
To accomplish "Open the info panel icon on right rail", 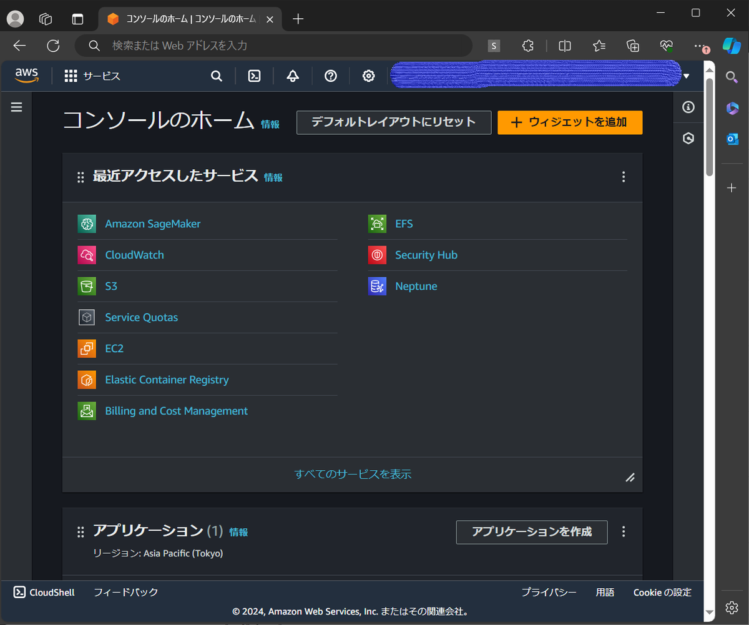I will [x=688, y=107].
